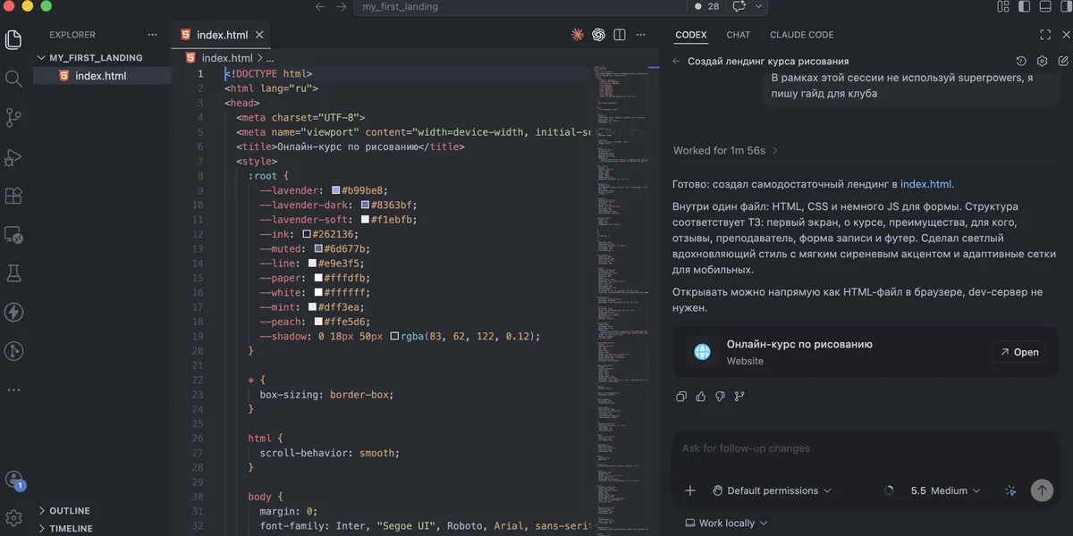Add attachment with plus button
Screen dimensions: 1073x536
pos(690,490)
